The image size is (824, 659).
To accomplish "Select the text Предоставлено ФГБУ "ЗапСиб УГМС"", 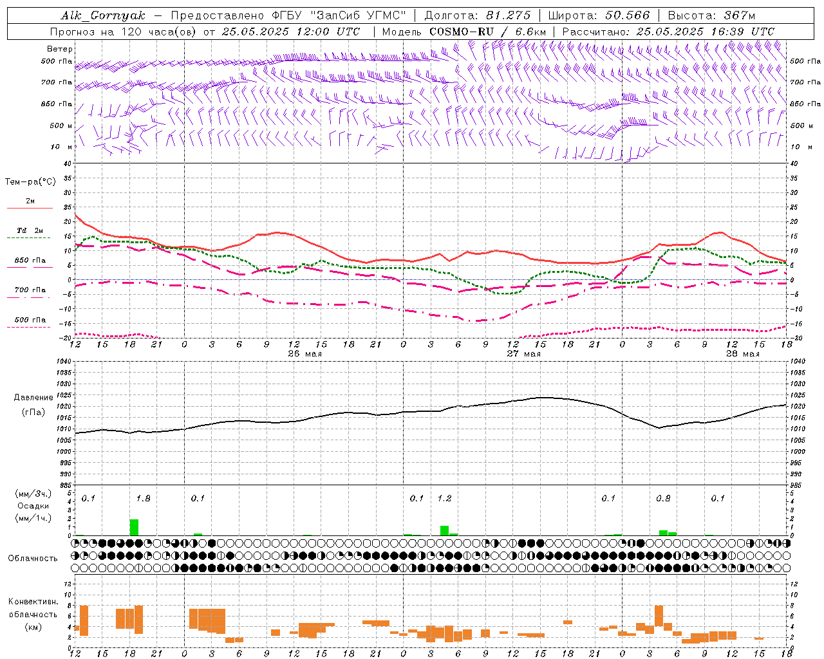I will [x=289, y=15].
